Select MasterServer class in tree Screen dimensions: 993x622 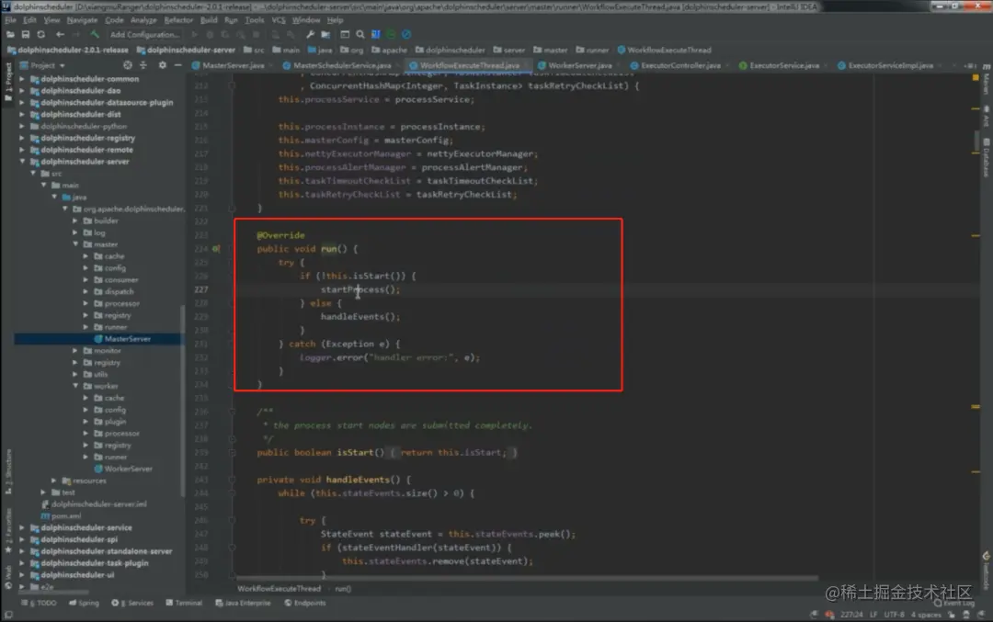[x=122, y=339]
